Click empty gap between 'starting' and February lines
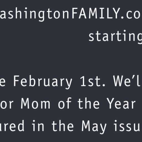This screenshot has height=142, width=142. tap(71, 59)
